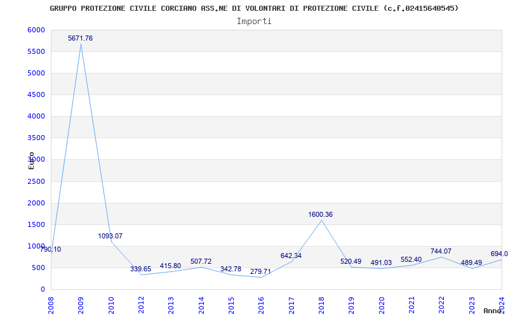Click the 2008 x-axis year label
The width and height of the screenshot is (508, 317).
pos(51,305)
